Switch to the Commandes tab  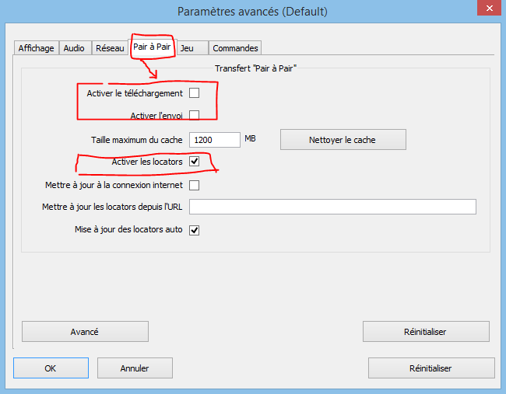[235, 48]
